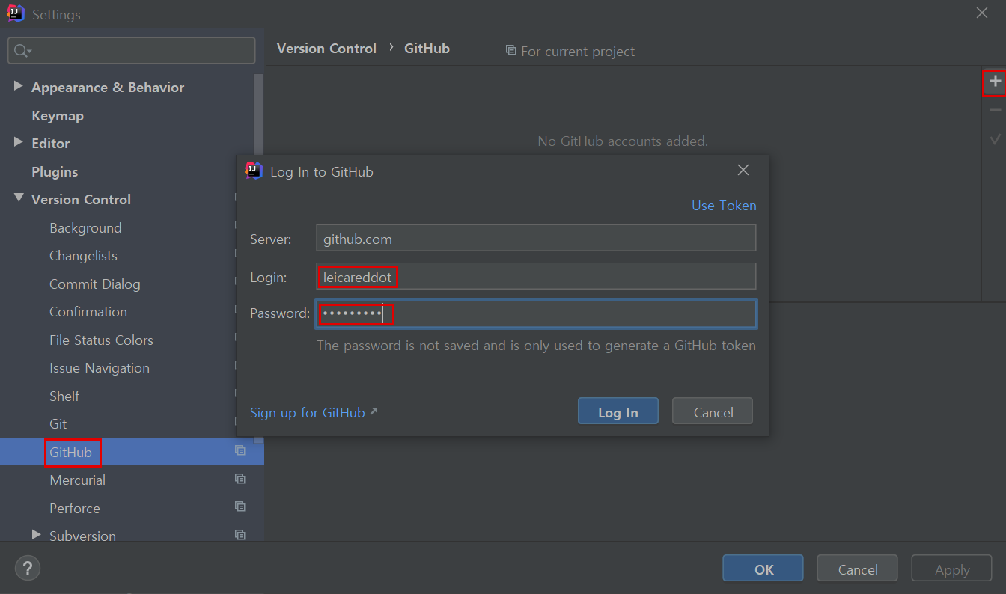Screen dimensions: 1006x594
Task: Click the search magnifier icon in settings
Action: point(22,51)
